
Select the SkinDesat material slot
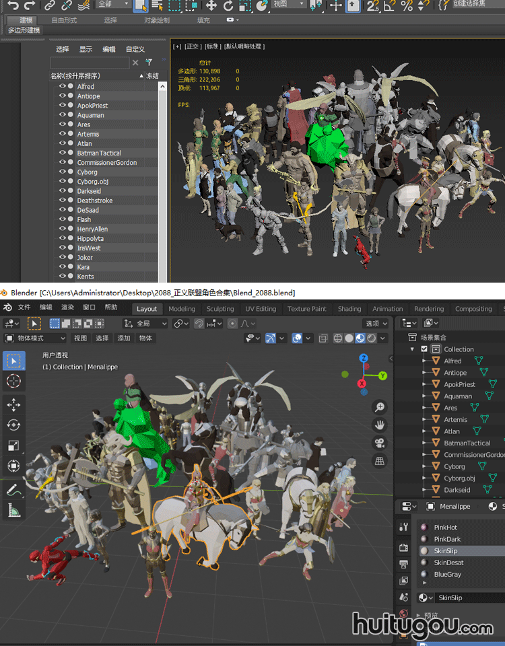(448, 563)
